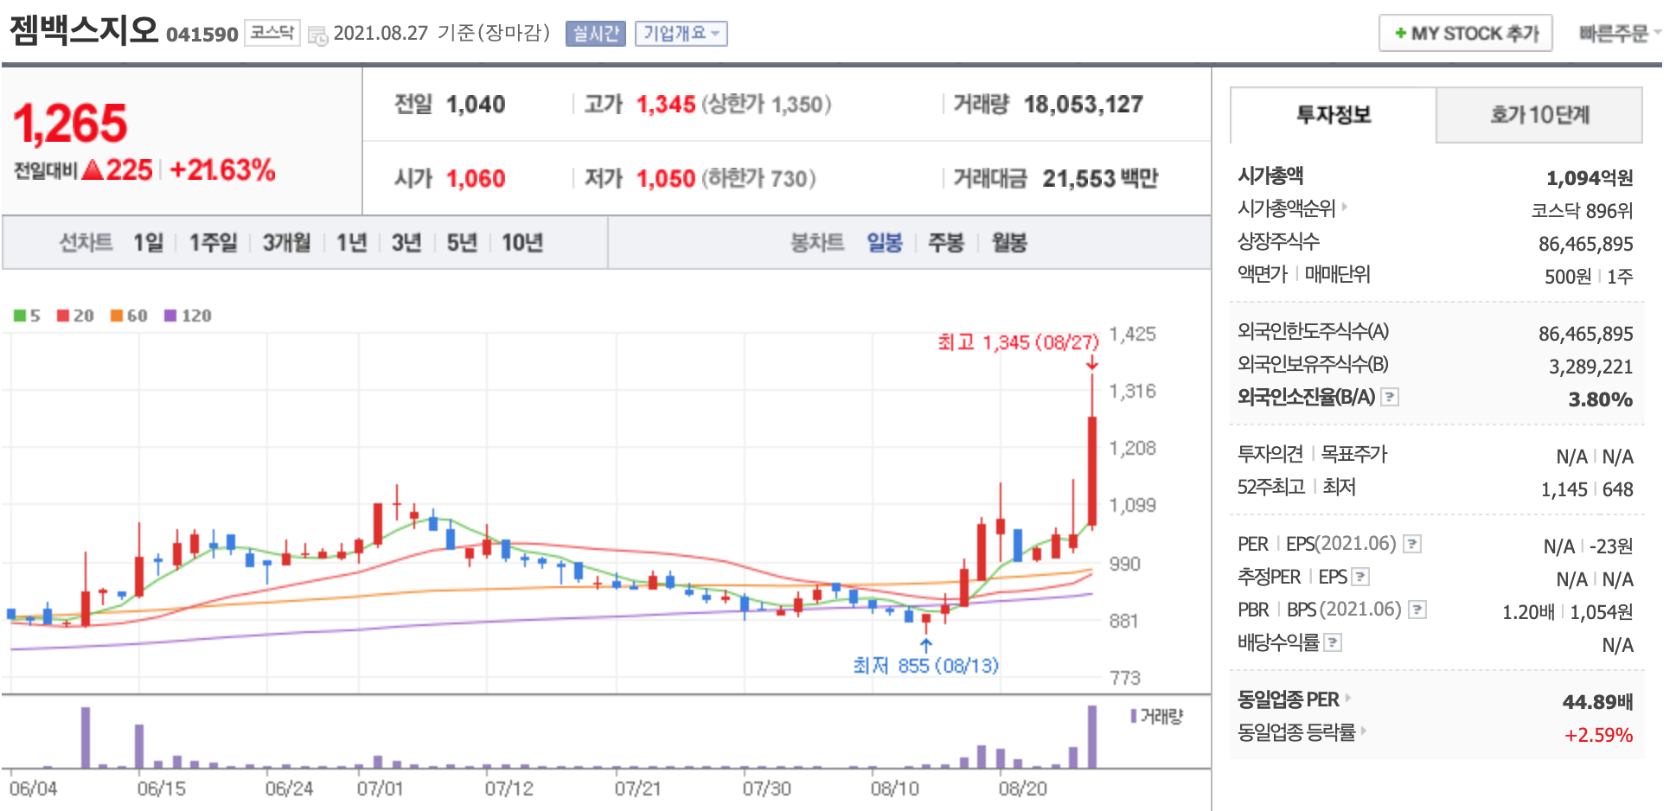
Task: Select the 5년 line chart period
Action: (462, 243)
